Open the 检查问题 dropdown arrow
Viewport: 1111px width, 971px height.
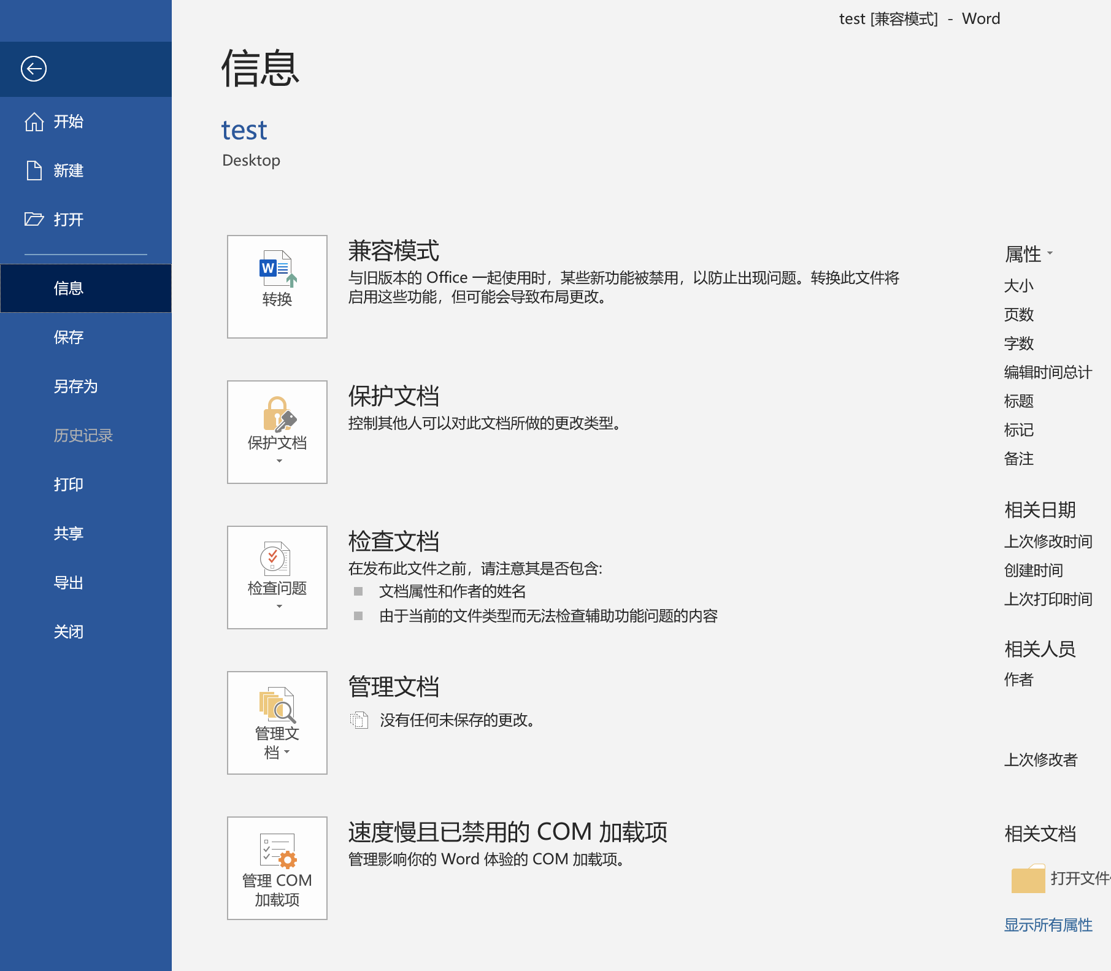click(279, 607)
